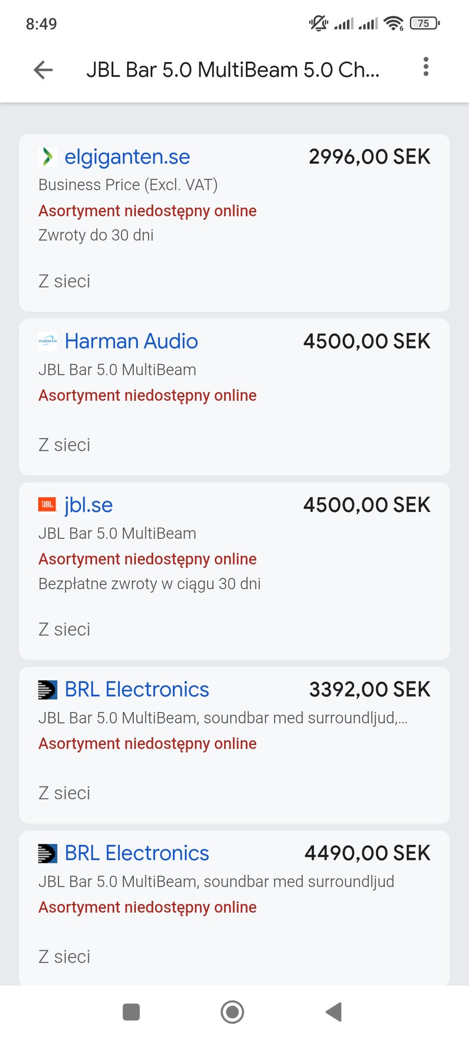Open BRL Electronics offer priced 3392,00 SEK

137,689
